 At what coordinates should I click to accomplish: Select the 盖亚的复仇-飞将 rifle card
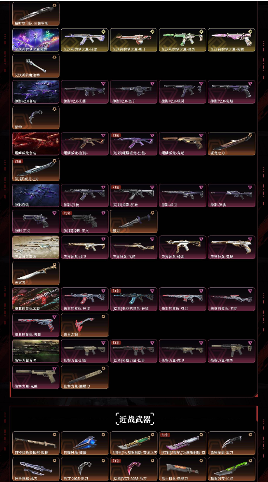point(231,299)
